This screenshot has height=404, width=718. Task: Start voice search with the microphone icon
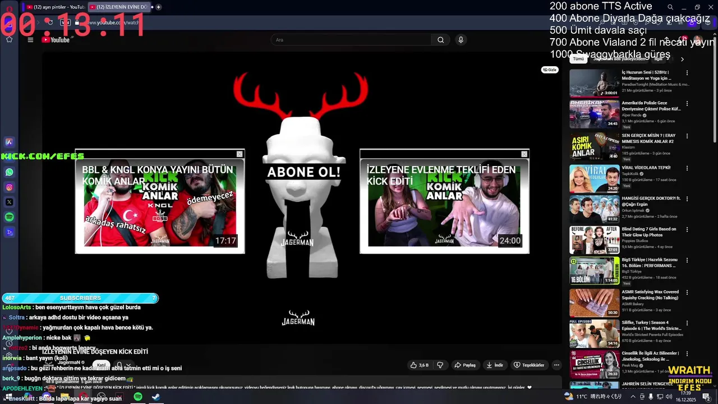click(461, 40)
